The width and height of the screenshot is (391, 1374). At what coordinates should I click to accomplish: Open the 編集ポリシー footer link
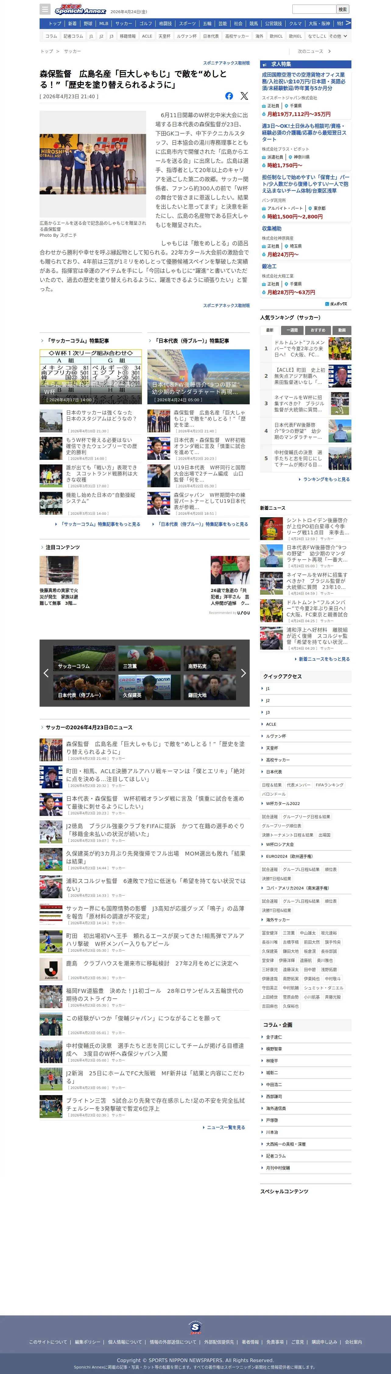87,1341
